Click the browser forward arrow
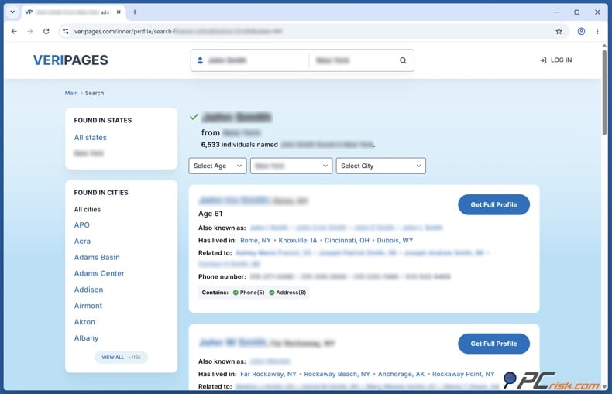 30,31
